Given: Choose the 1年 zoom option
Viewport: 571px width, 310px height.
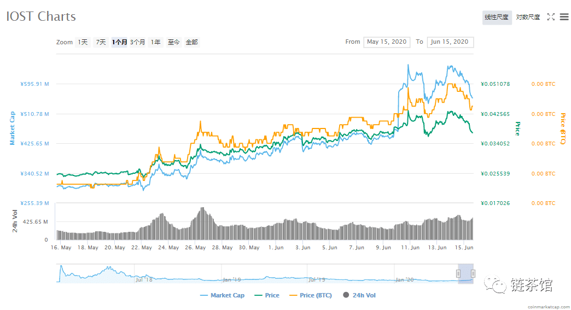Looking at the screenshot, I should point(155,42).
